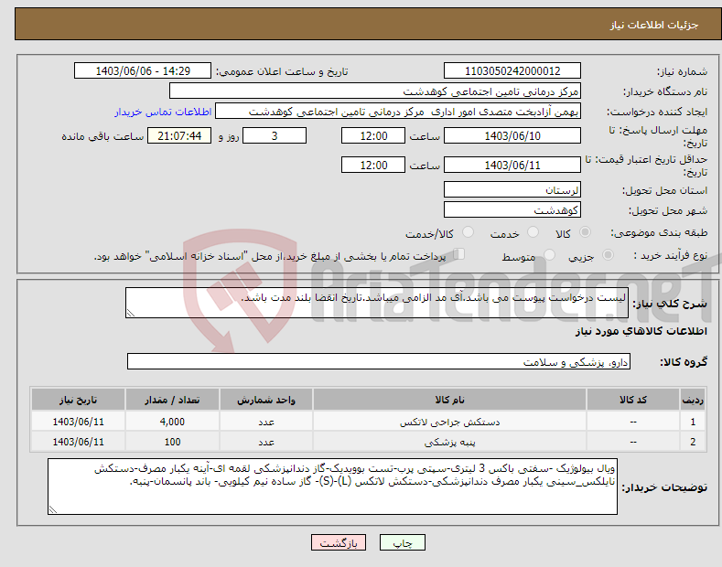Click response deadline date 1403/06/10
This screenshot has height=567, width=722.
click(512, 135)
